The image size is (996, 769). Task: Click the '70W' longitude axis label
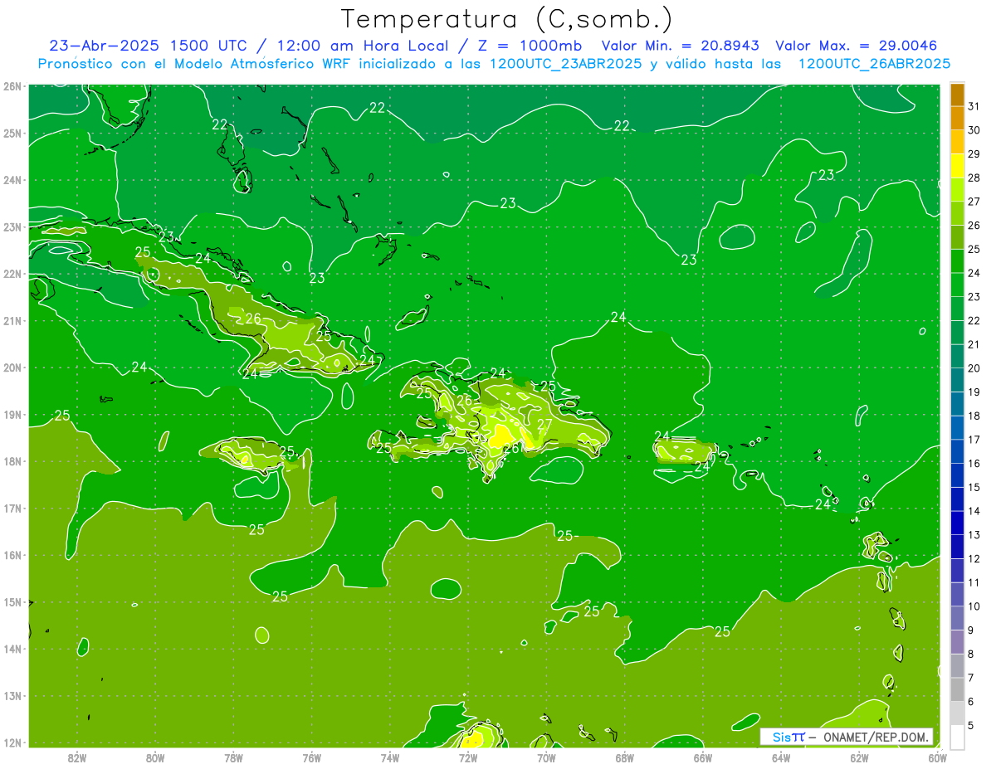click(x=546, y=757)
